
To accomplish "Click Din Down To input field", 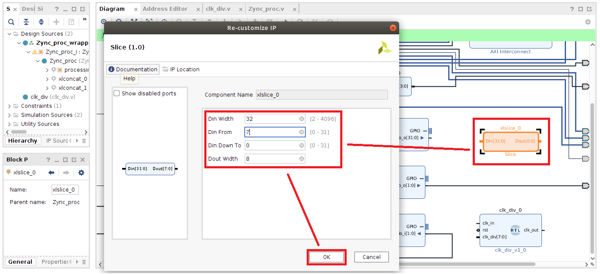I will pos(275,146).
